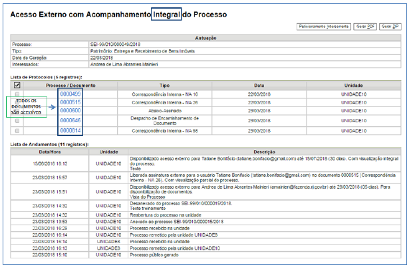The image size is (411, 269).
Task: Open document link 0000814
Action: coord(70,131)
